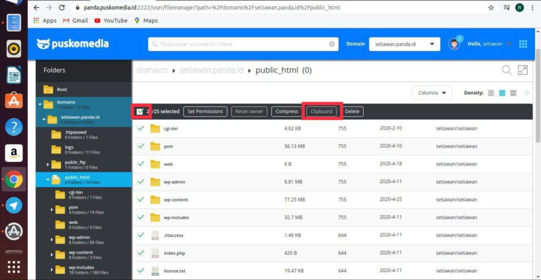The height and width of the screenshot is (280, 541).
Task: Uncheck the wp-content row checkbox
Action: click(141, 200)
